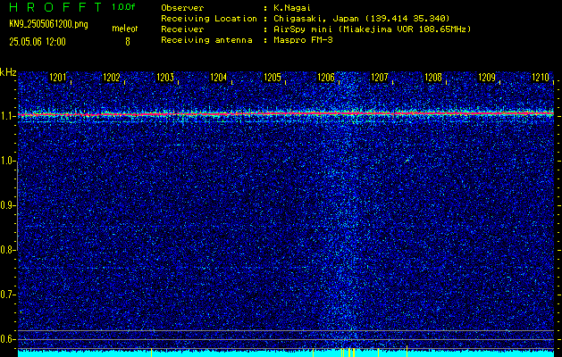
Task: Click the HROFFT title text
Action: point(55,7)
